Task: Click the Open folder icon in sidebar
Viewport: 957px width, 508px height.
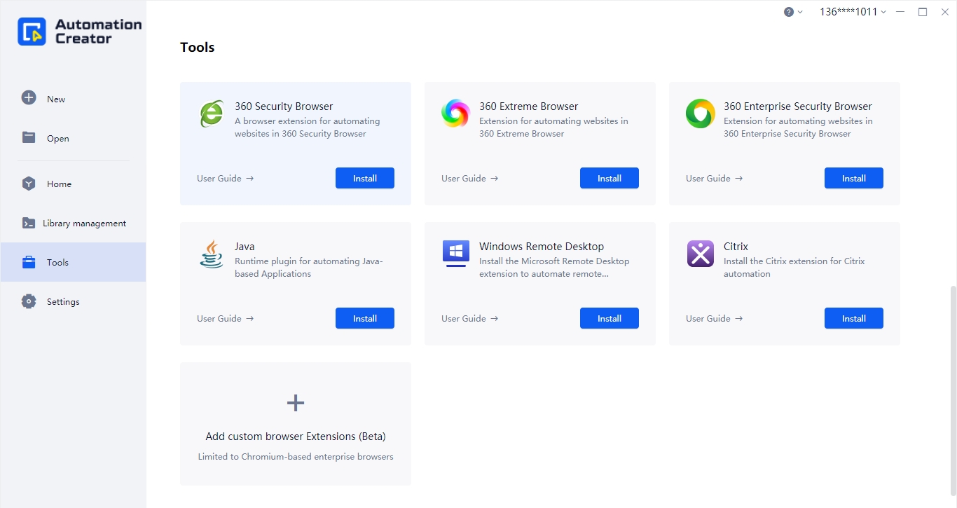Action: [x=29, y=137]
